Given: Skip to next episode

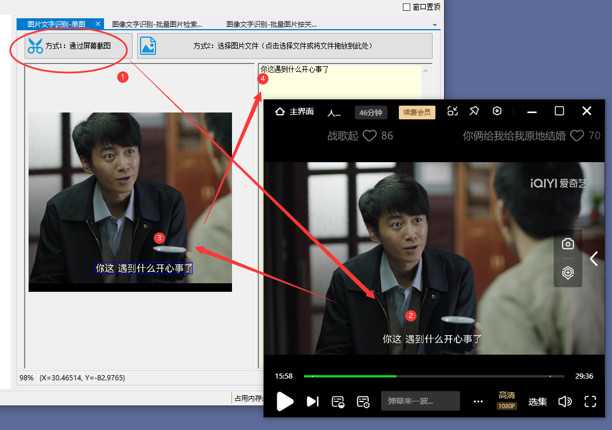Looking at the screenshot, I should tap(313, 401).
